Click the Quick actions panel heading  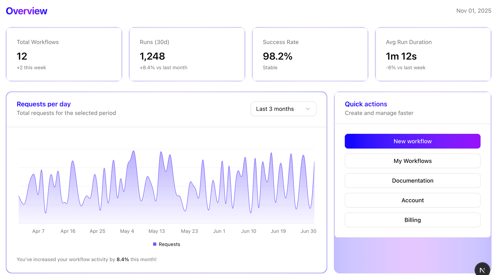tap(366, 104)
